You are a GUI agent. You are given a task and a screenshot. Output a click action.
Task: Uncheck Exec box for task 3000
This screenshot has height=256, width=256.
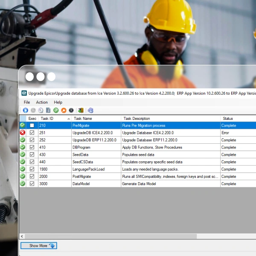(32, 183)
